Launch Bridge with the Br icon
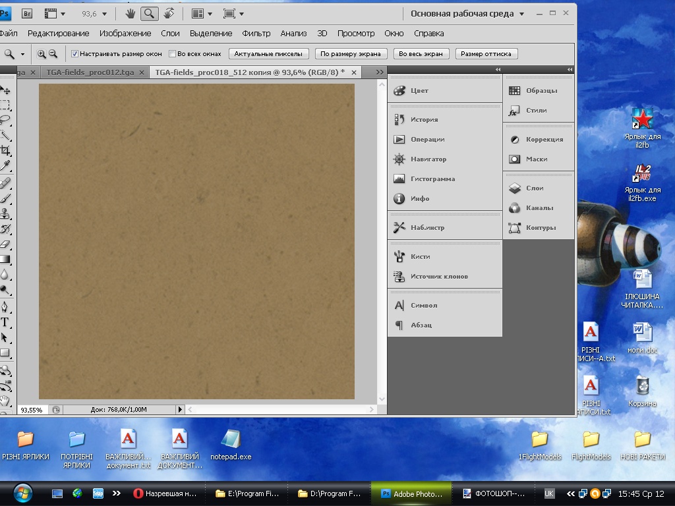Viewport: 675px width, 506px height. [27, 13]
